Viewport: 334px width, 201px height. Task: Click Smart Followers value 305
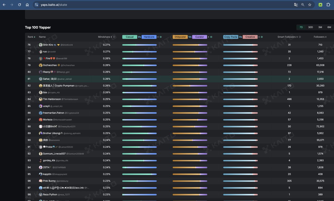click(289, 181)
